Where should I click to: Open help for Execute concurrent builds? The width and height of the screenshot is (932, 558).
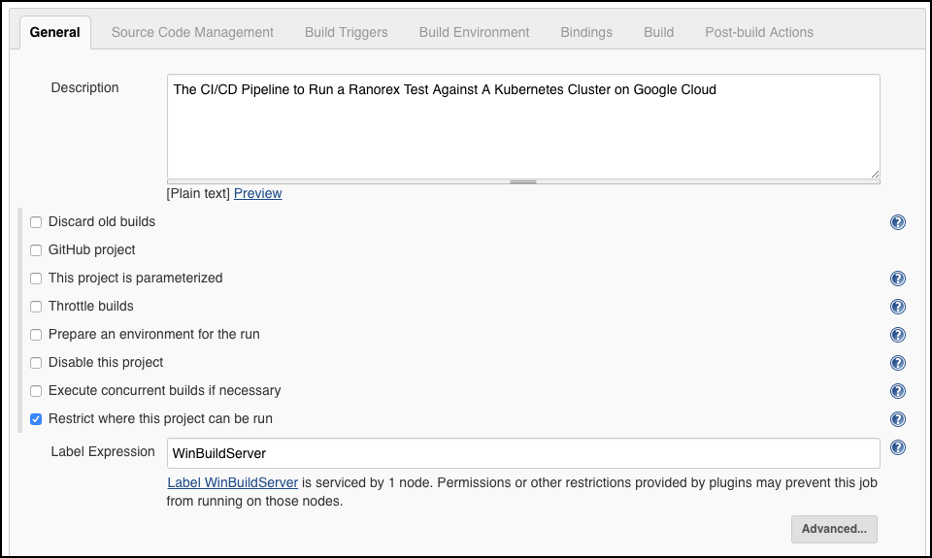point(897,391)
